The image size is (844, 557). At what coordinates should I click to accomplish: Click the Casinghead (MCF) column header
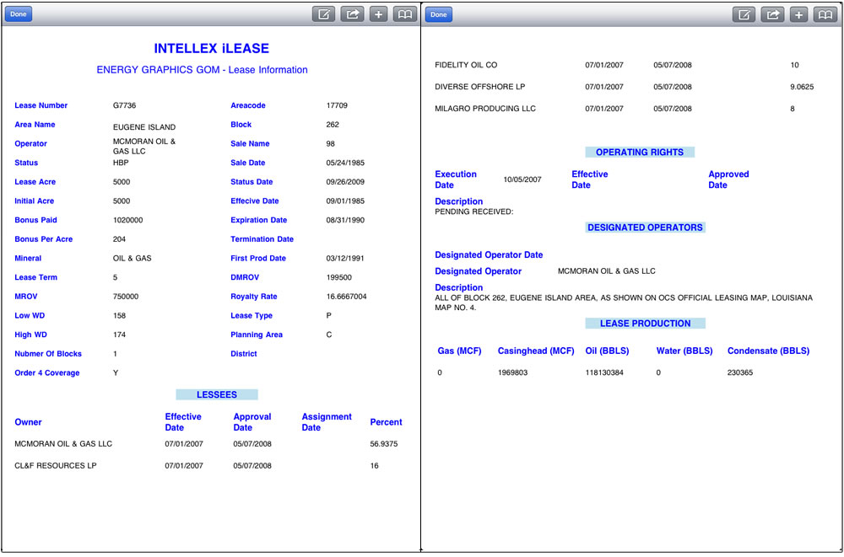click(x=536, y=351)
